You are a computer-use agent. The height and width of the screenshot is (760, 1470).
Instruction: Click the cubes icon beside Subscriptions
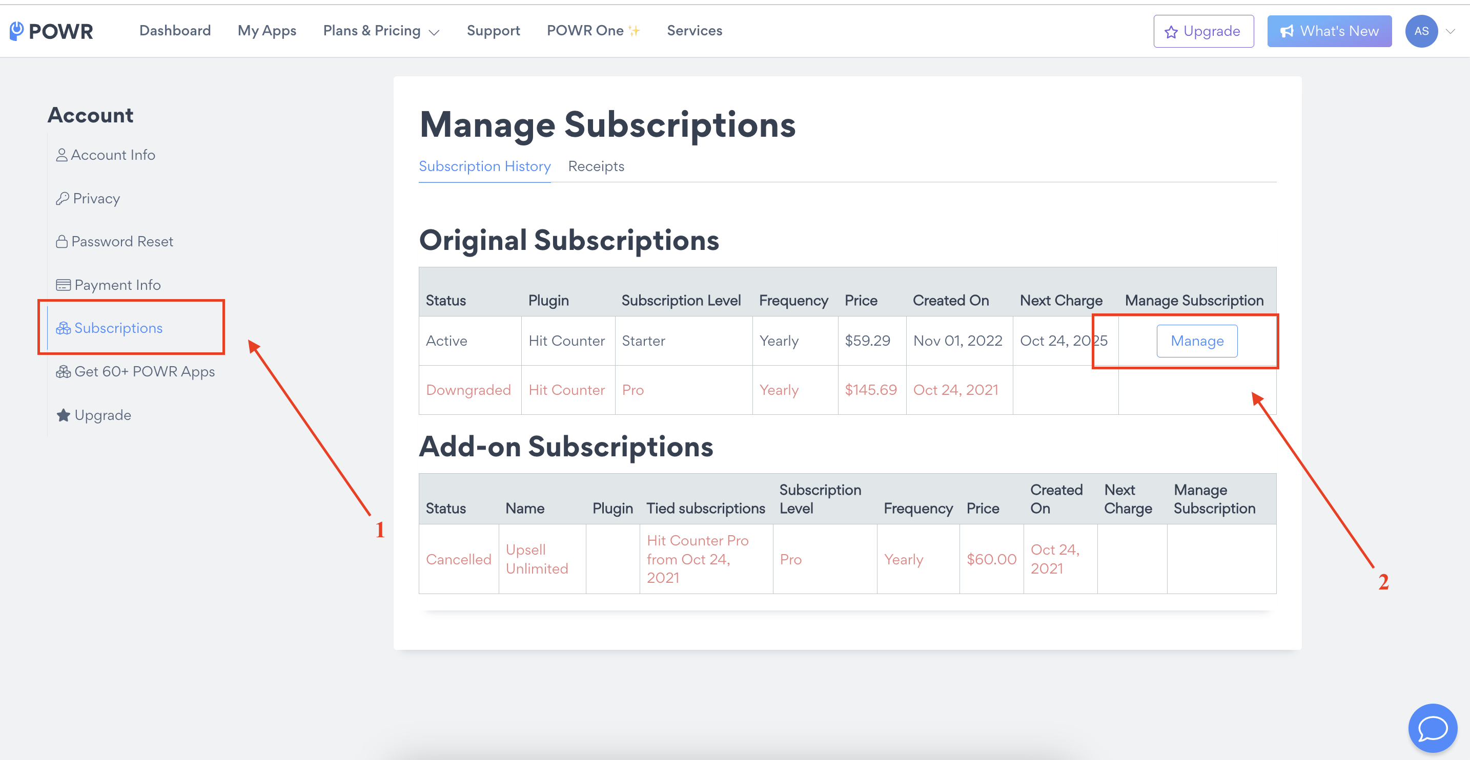point(64,328)
